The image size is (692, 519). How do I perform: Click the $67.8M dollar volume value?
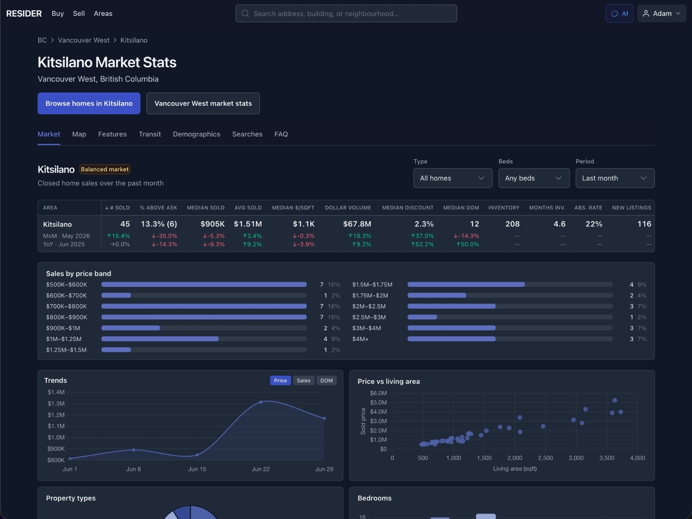coord(357,224)
